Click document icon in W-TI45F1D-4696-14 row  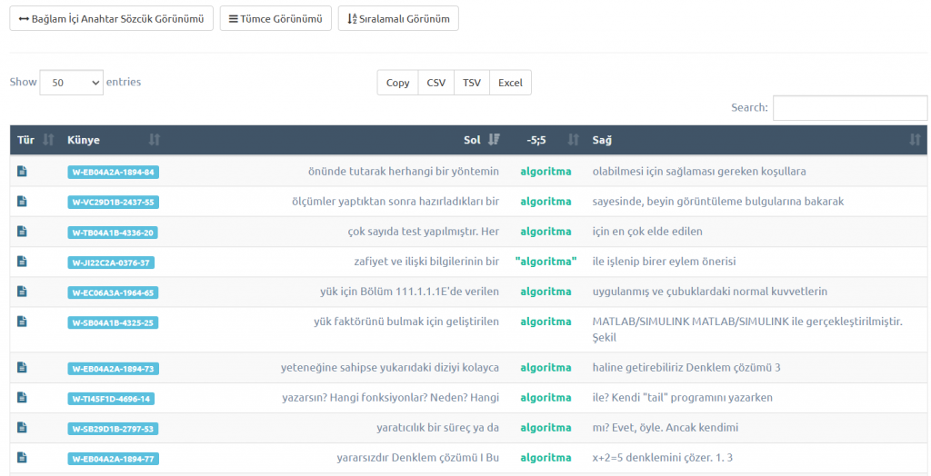23,397
